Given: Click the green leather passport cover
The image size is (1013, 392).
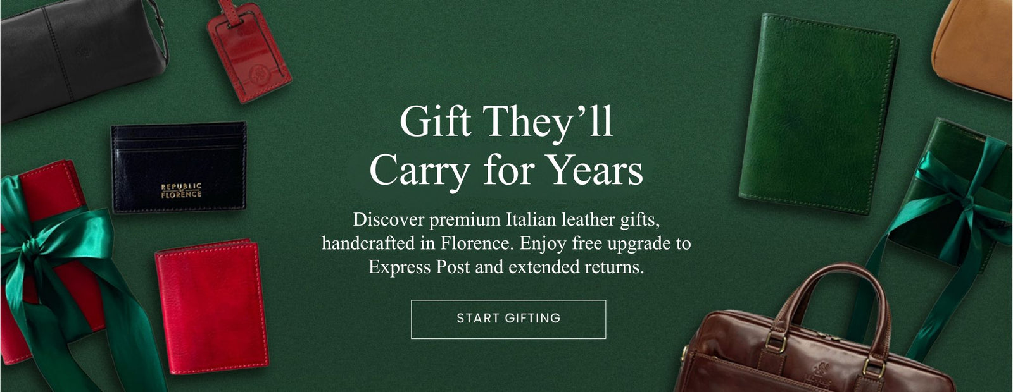Looking at the screenshot, I should 819,114.
